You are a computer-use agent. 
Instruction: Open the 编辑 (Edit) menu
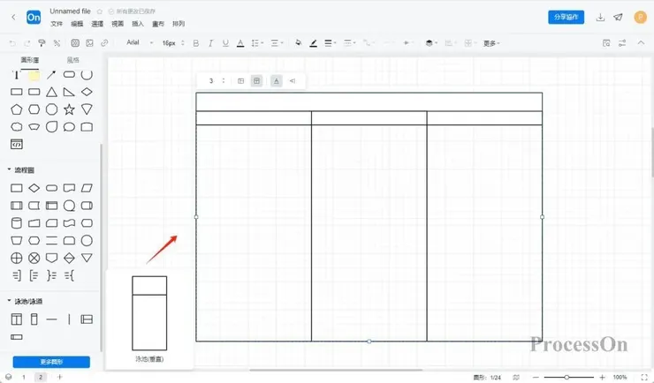pyautogui.click(x=77, y=24)
